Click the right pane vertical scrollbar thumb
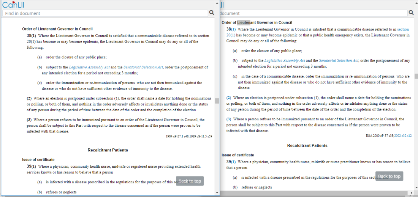 [416, 76]
